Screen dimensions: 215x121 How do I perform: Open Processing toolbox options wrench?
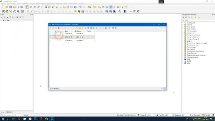[x=199, y=17]
